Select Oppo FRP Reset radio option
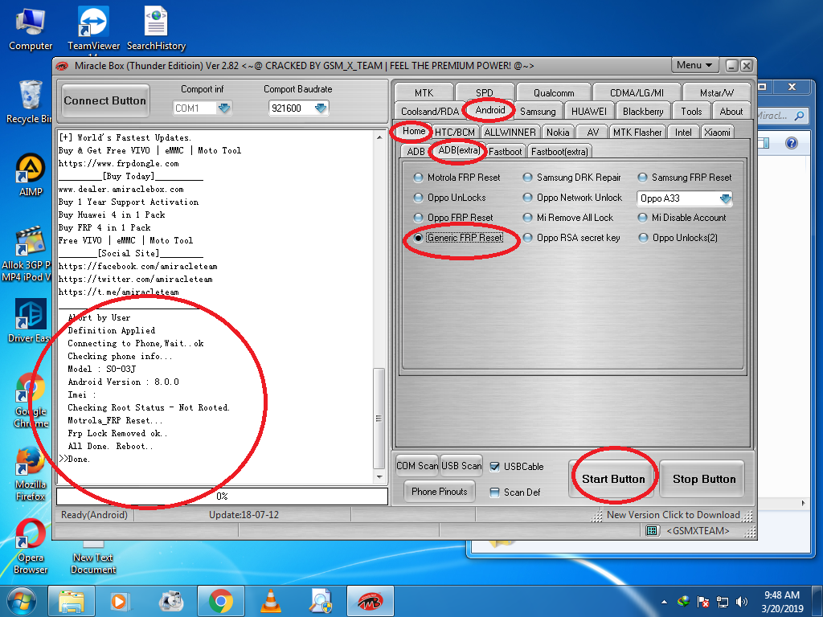823x617 pixels. [x=453, y=217]
